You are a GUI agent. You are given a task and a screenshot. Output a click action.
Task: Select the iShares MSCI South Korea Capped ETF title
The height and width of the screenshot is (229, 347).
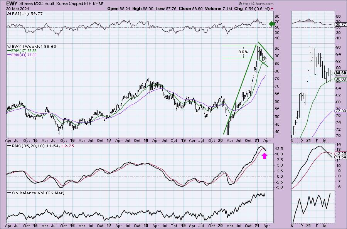[55, 4]
